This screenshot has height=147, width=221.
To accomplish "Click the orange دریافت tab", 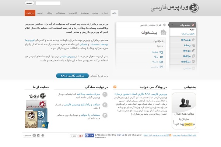I will tap(30, 13).
